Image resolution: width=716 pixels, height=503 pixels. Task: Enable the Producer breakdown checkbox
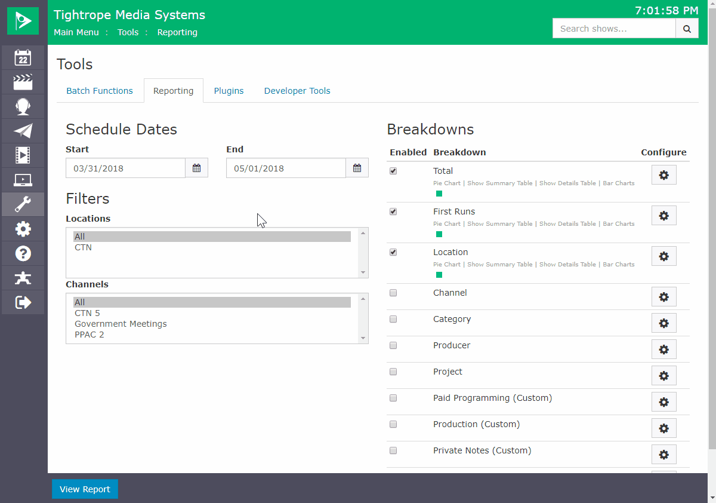pyautogui.click(x=393, y=345)
